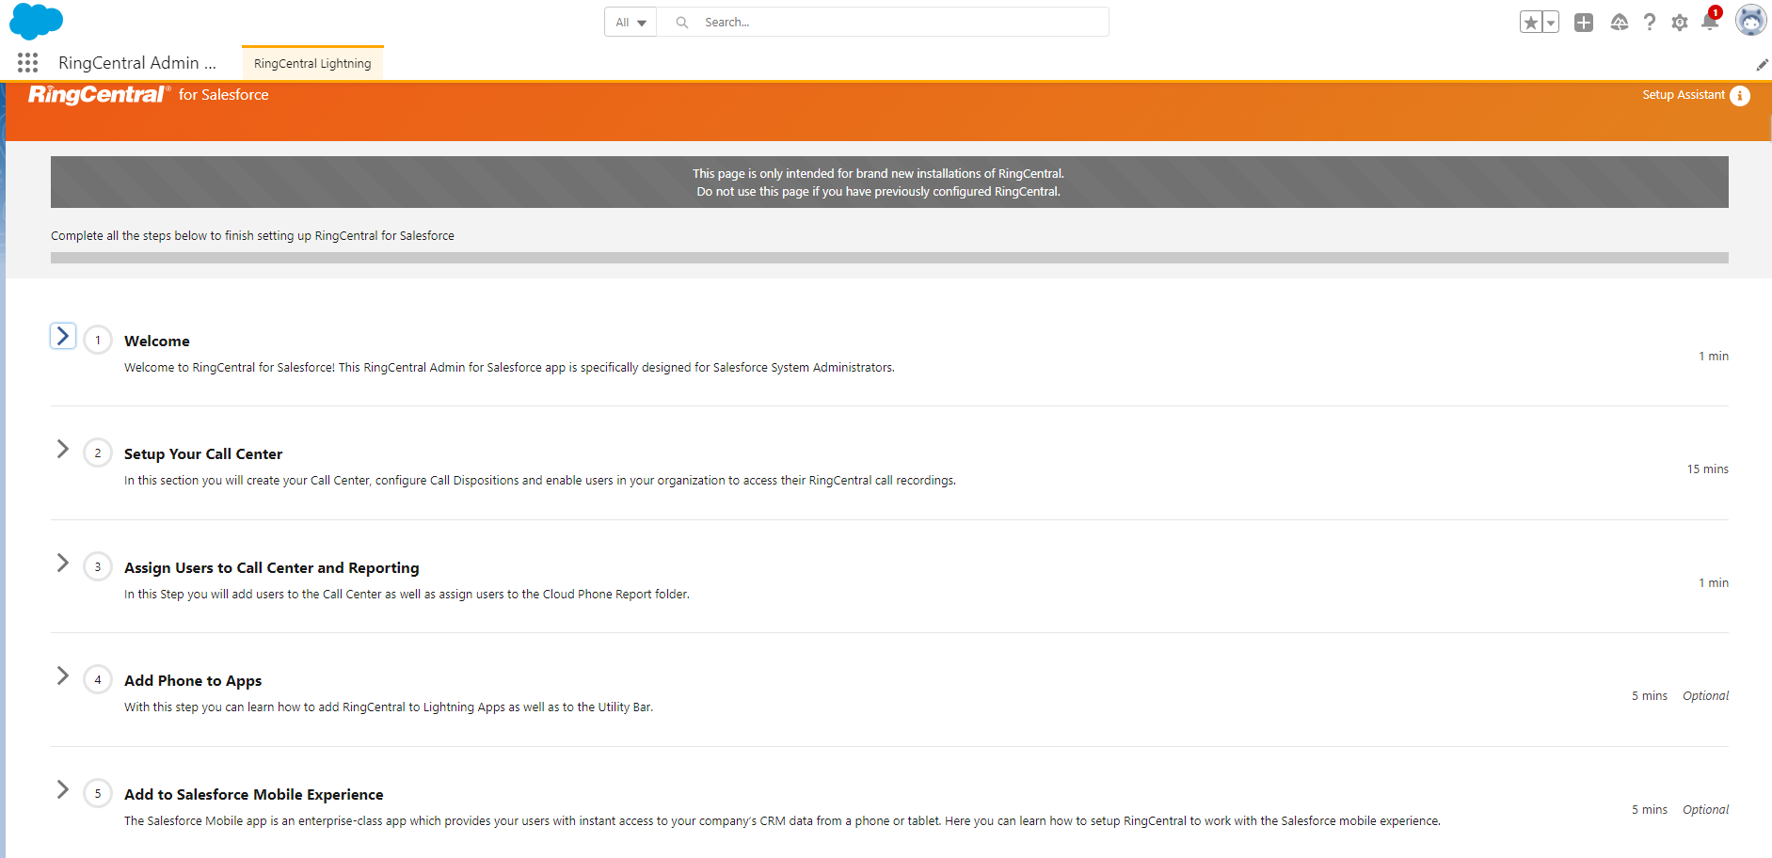The image size is (1772, 858).
Task: Click the 1 min label for Welcome
Action: 1713,357
